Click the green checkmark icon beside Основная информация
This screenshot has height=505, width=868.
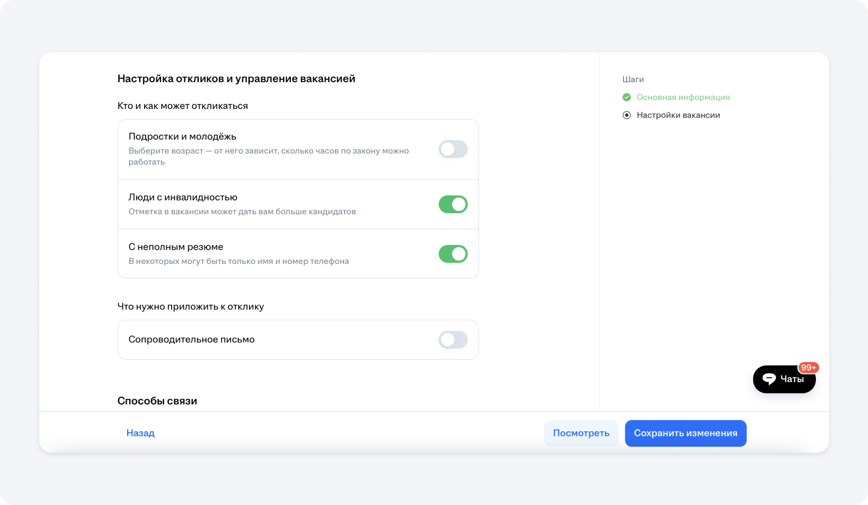pyautogui.click(x=627, y=97)
